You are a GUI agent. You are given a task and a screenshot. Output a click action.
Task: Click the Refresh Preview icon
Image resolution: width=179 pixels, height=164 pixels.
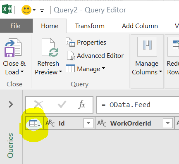pos(50,48)
